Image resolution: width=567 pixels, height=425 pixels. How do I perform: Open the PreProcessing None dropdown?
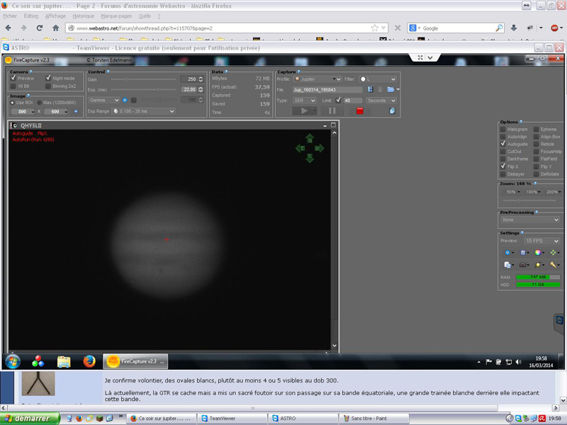[x=530, y=220]
